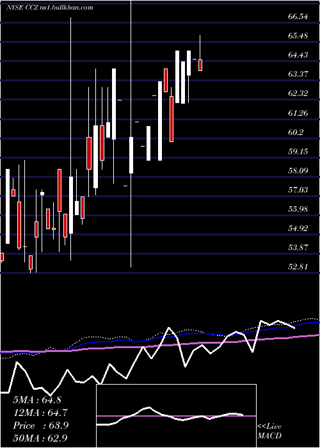Click inside the MACD inset chart
320x448 pixels.
176,416
